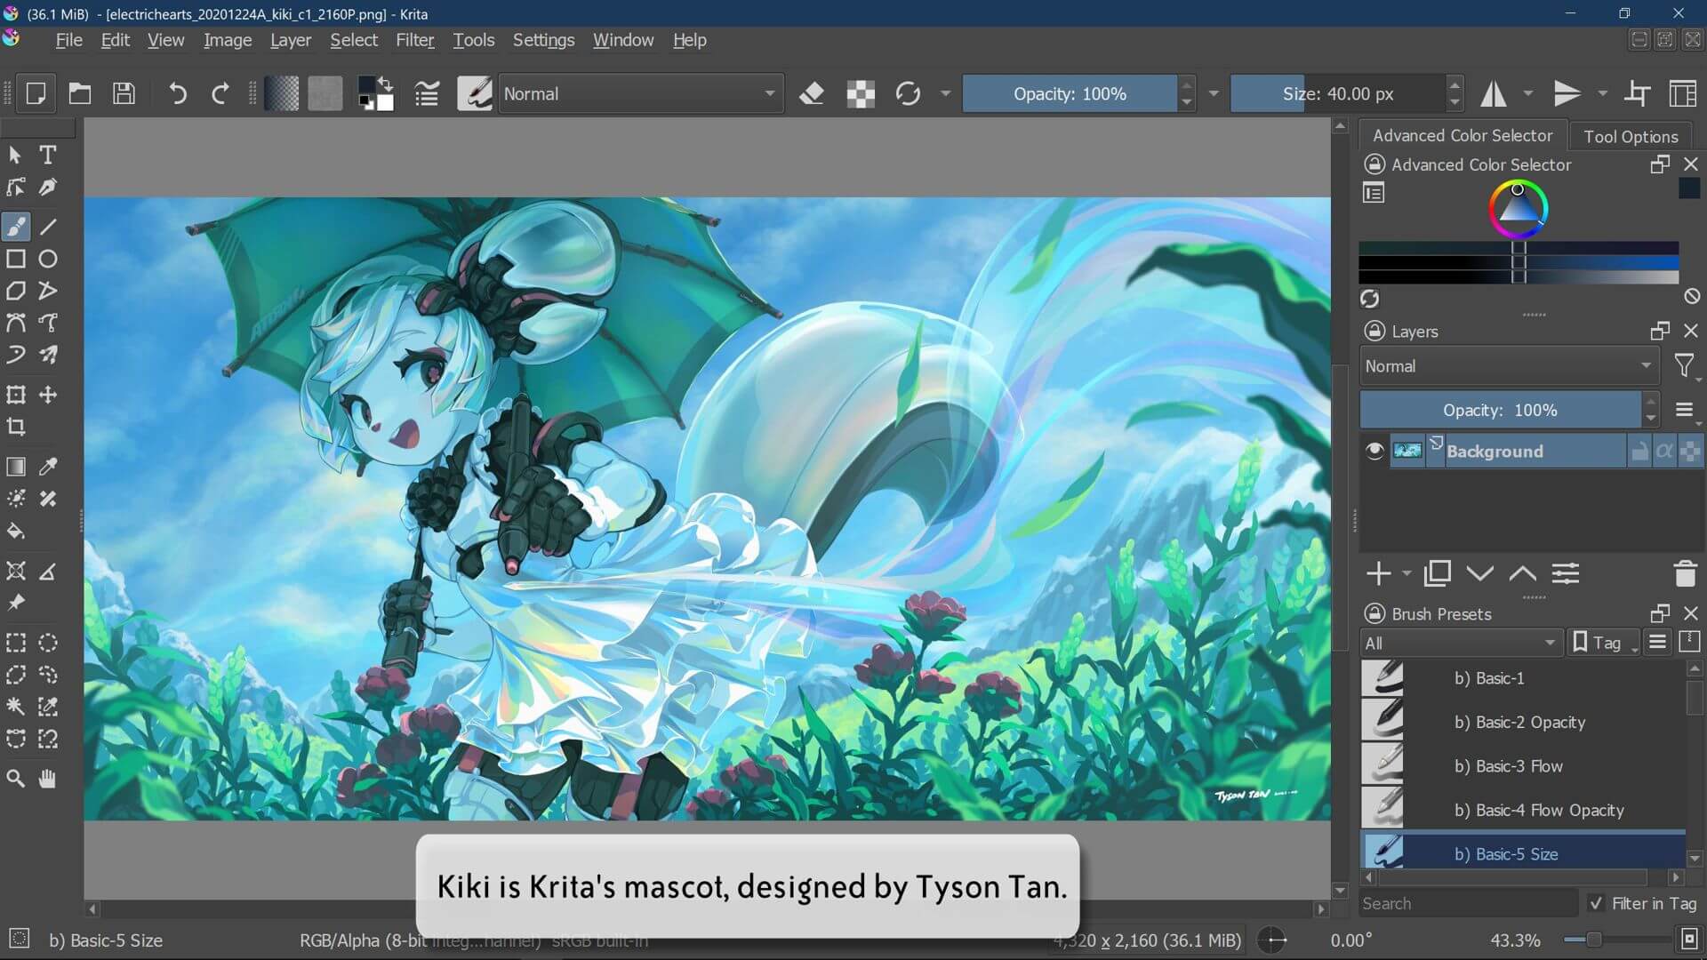Open the brush preset tag dropdown showing All
Image resolution: width=1707 pixels, height=960 pixels.
[1461, 642]
